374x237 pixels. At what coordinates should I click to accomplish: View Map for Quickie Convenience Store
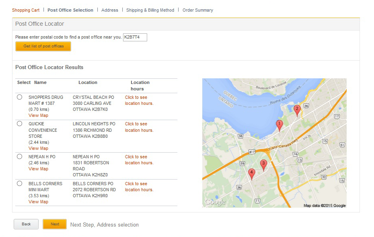click(x=38, y=148)
